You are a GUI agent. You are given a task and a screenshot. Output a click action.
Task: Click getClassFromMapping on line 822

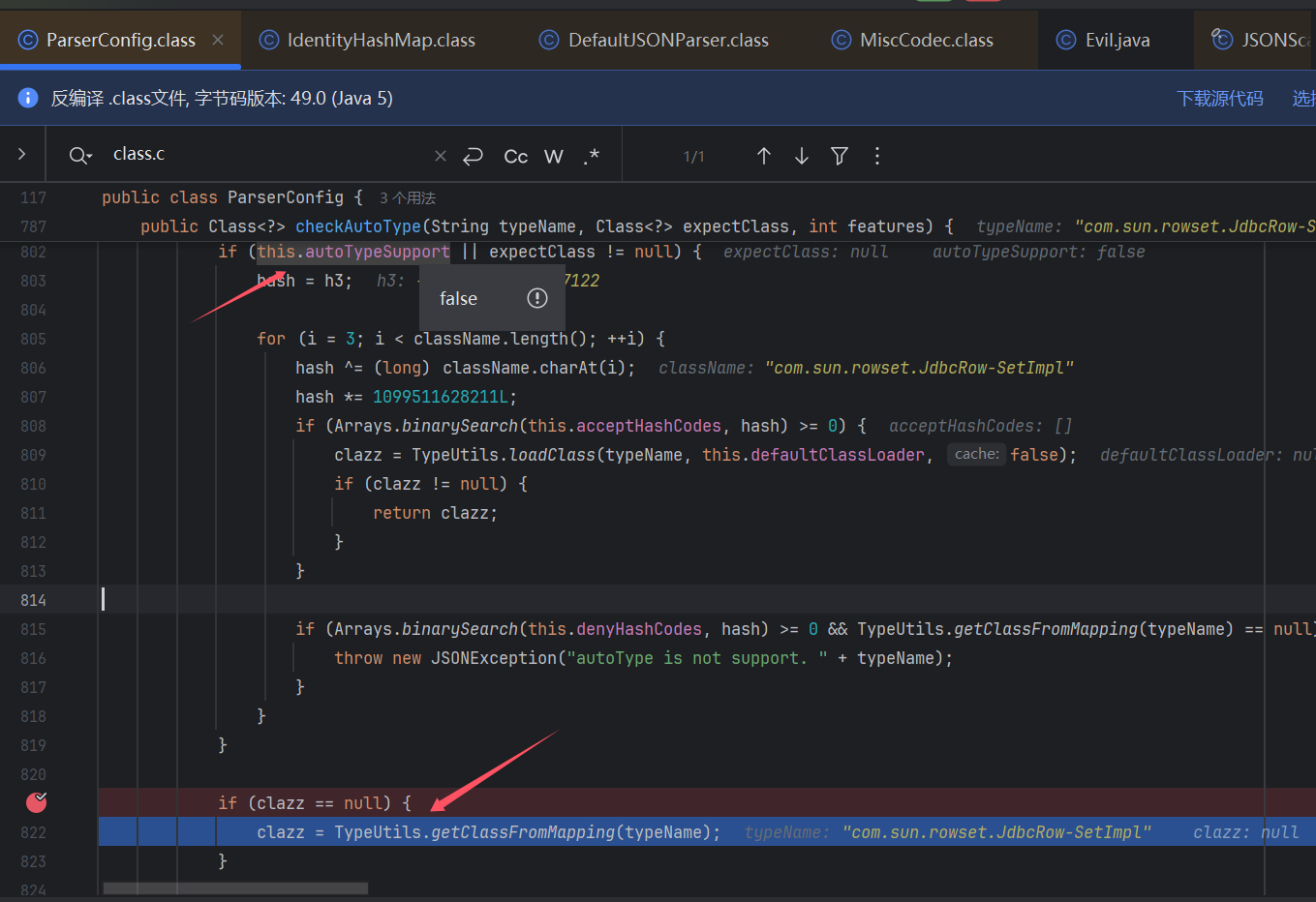click(523, 832)
